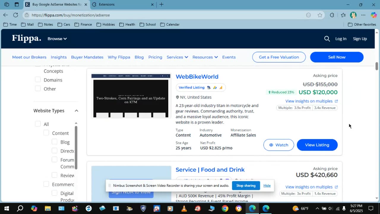Image resolution: width=380 pixels, height=214 pixels.
Task: Refresh the page with reload icon
Action: [x=16, y=15]
